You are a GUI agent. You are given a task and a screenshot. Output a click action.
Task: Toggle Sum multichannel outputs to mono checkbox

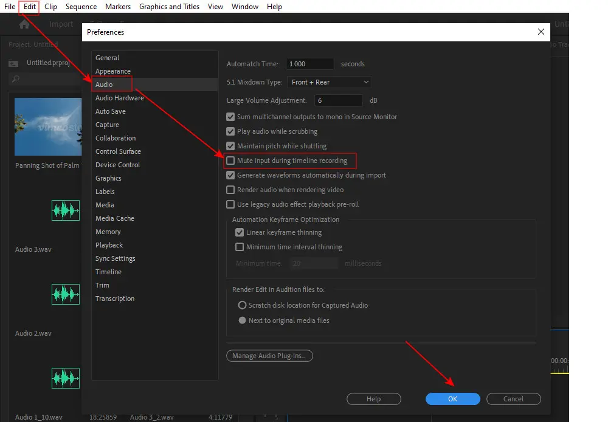click(x=230, y=117)
